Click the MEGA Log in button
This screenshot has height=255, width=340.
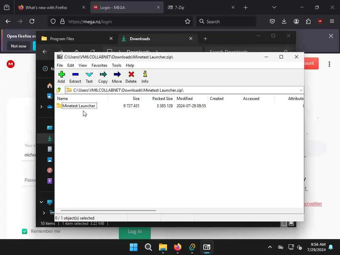[x=135, y=231]
